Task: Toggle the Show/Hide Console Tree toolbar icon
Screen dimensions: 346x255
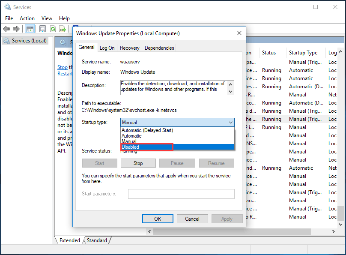Action: (30, 29)
